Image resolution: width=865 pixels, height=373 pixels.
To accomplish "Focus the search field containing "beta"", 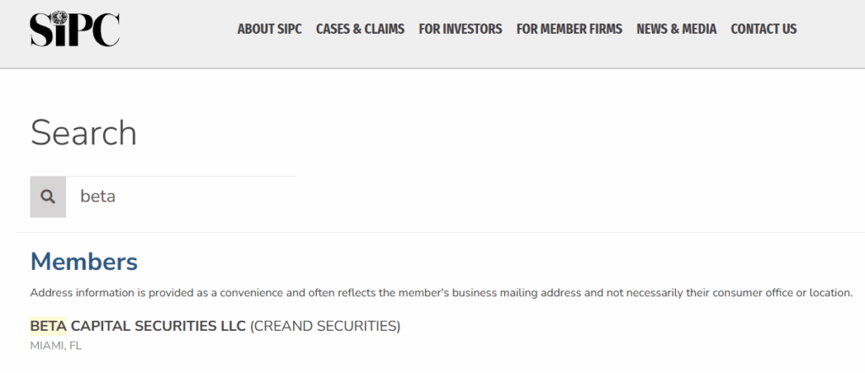I will 181,197.
